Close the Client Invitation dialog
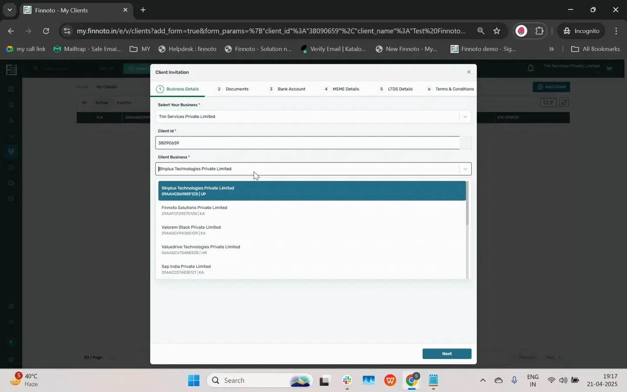The width and height of the screenshot is (627, 392). [469, 72]
